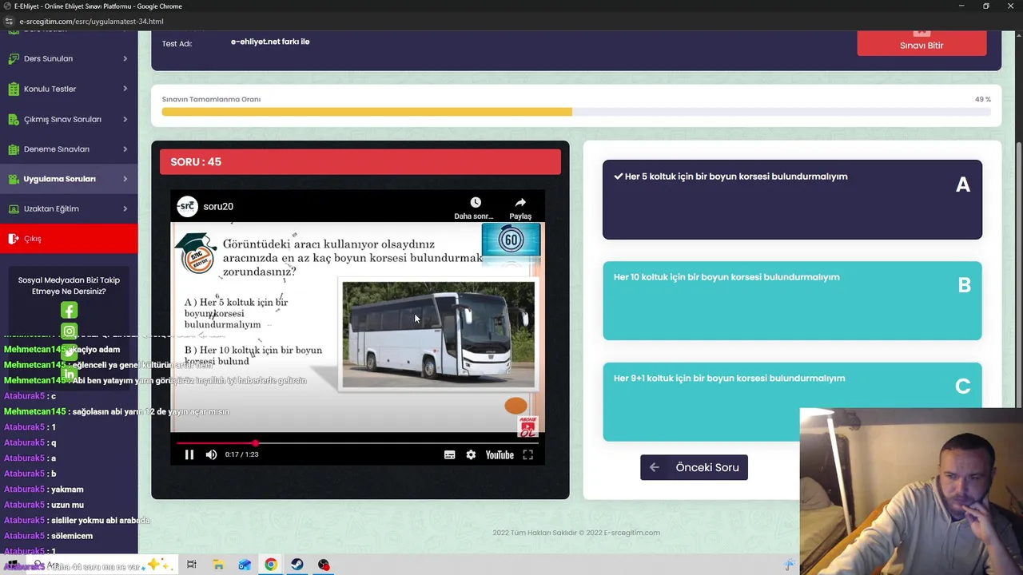Expand the Deneme Sınavları chevron
Screen dimensions: 1023x575
click(125, 149)
